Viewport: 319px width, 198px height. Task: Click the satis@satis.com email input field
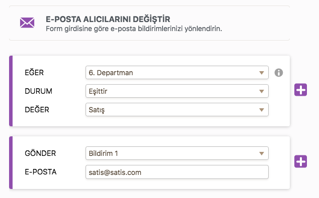177,172
